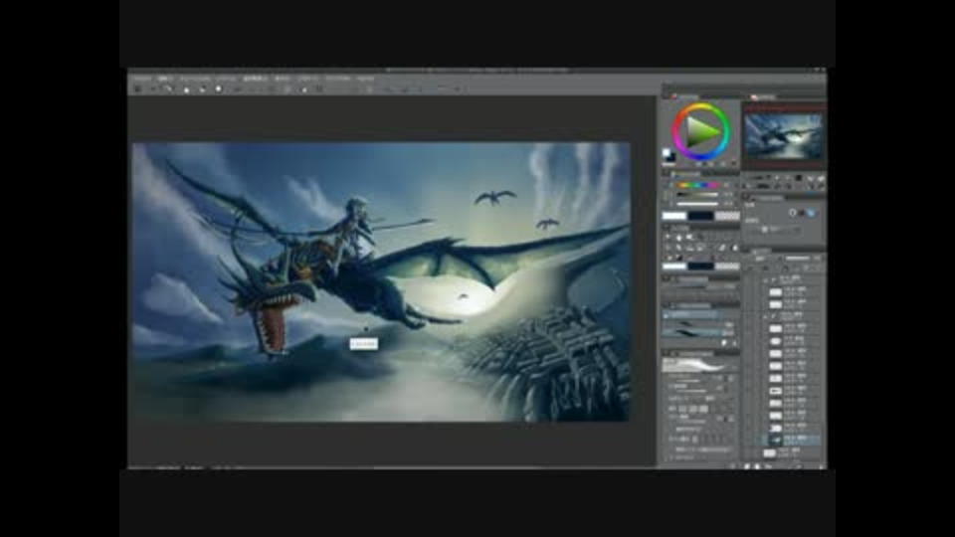
Task: Select the dark navy swatch in the upper swatch row
Action: click(x=700, y=216)
